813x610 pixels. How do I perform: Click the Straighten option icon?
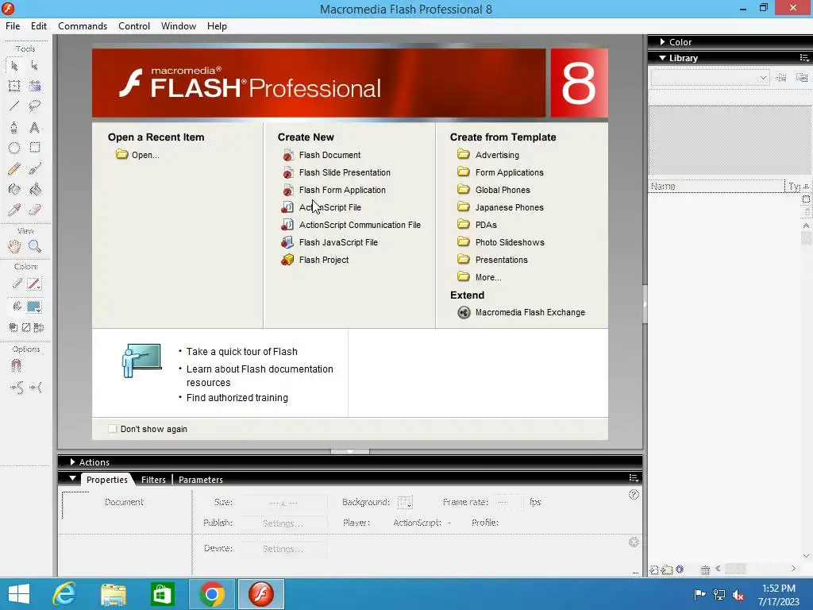[36, 388]
